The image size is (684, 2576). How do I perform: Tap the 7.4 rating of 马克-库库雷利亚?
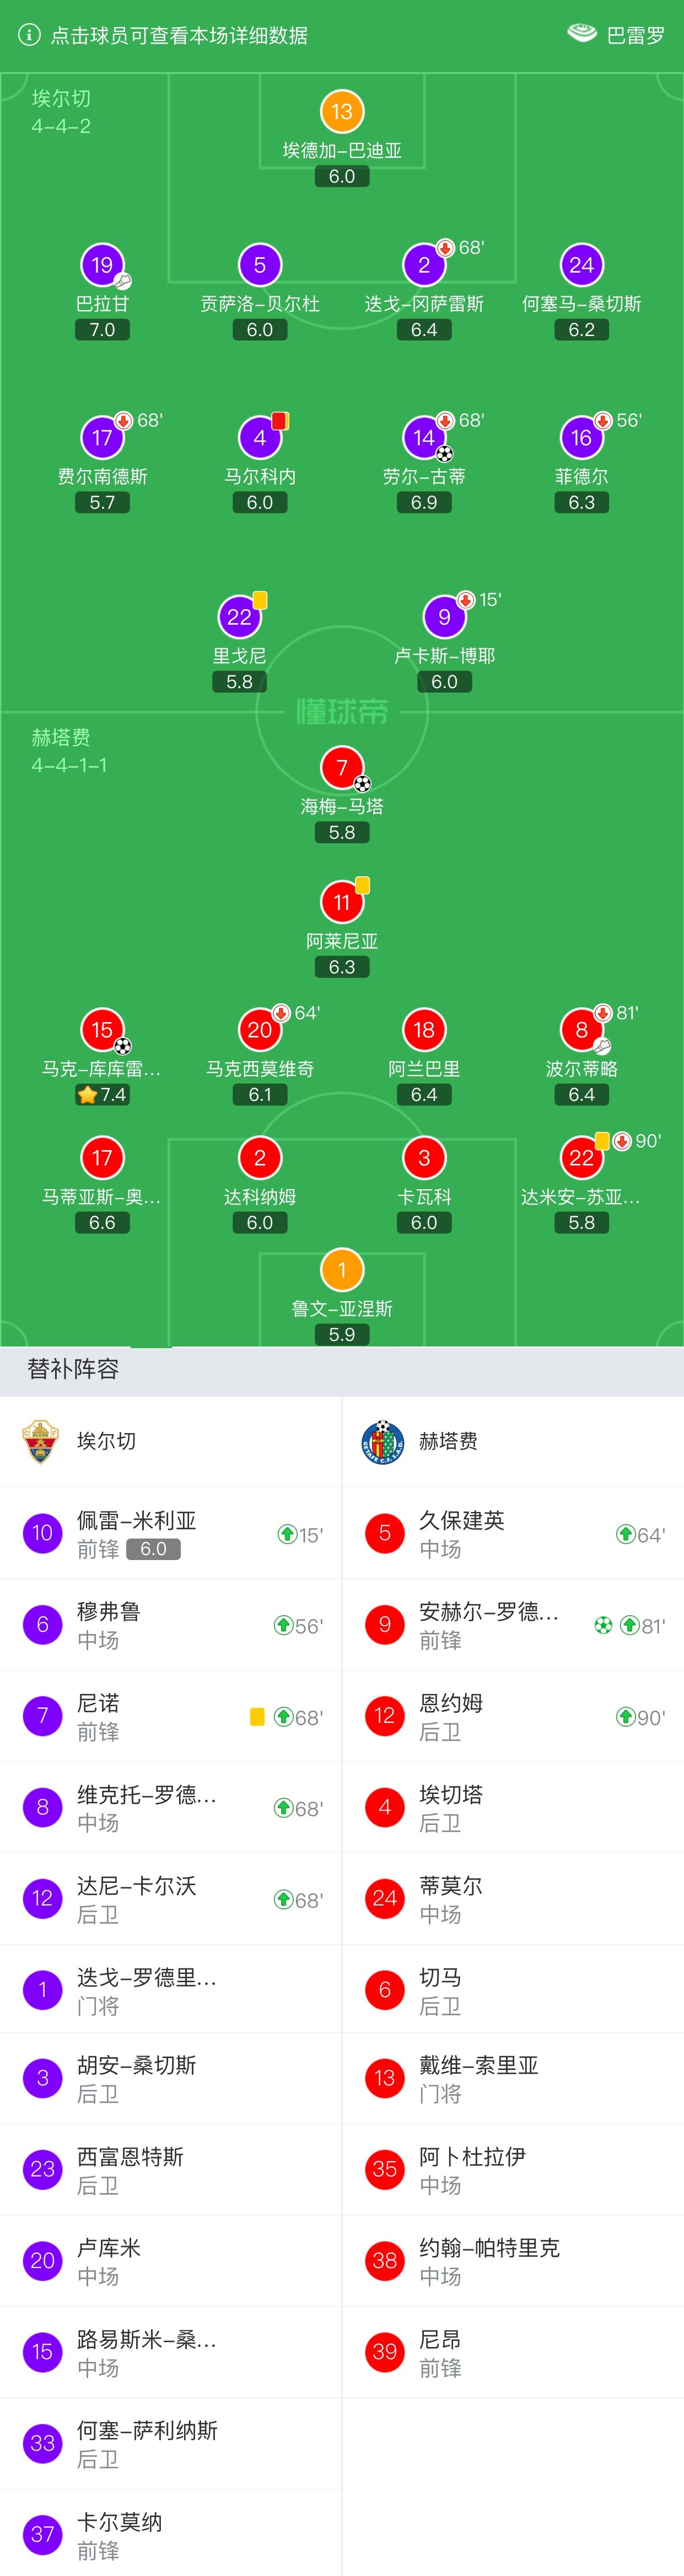(x=103, y=1095)
